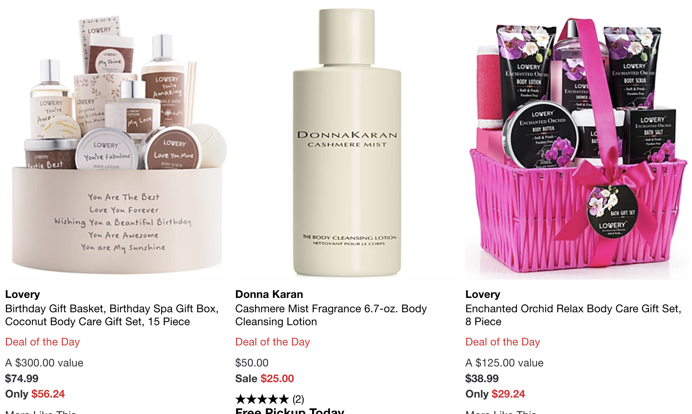Screen dimensions: 692x414
Task: Open the Donna Karan Cashmere Mist bottle image
Action: click(347, 140)
